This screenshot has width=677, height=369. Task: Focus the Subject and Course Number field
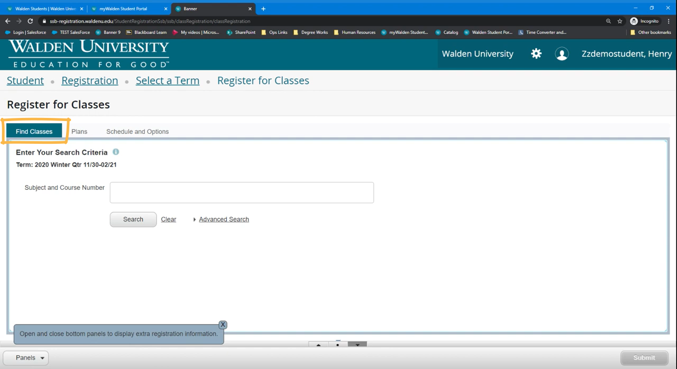242,192
